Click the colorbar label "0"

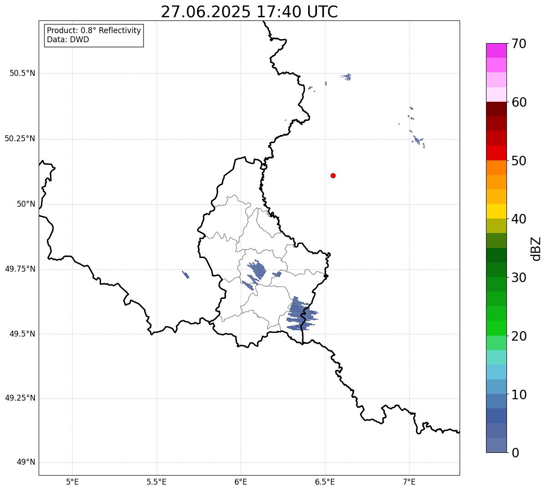click(515, 453)
